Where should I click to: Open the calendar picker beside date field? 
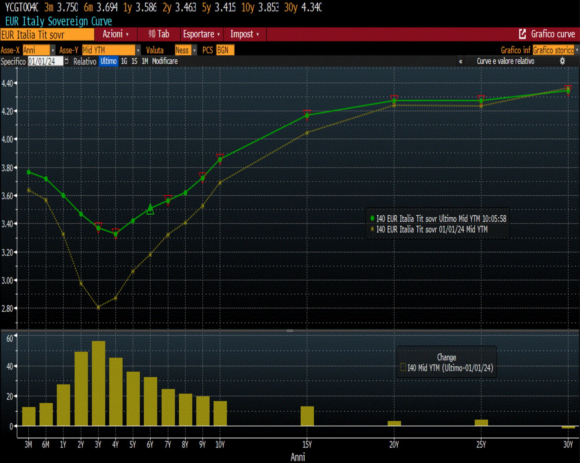click(66, 61)
